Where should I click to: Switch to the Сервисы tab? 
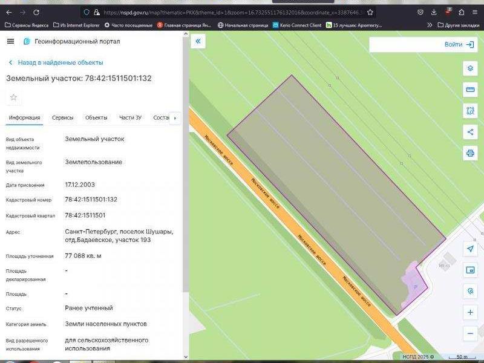[x=62, y=117]
